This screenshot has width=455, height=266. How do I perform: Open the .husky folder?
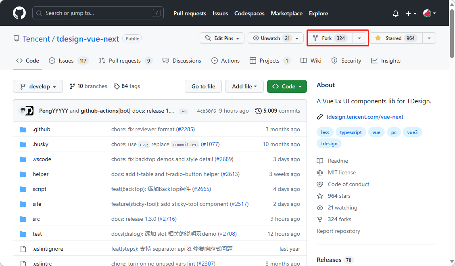tap(40, 145)
